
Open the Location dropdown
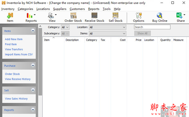pyautogui.click(x=108, y=27)
